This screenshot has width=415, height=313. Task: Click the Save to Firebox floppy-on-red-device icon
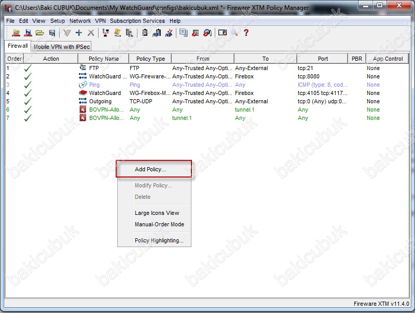coord(28,33)
